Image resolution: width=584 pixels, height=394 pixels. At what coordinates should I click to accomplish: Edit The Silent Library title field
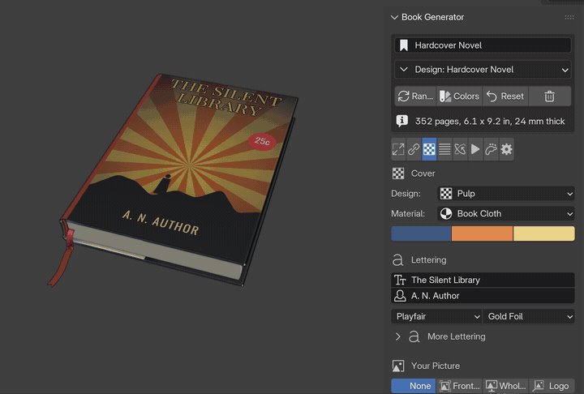tap(483, 280)
